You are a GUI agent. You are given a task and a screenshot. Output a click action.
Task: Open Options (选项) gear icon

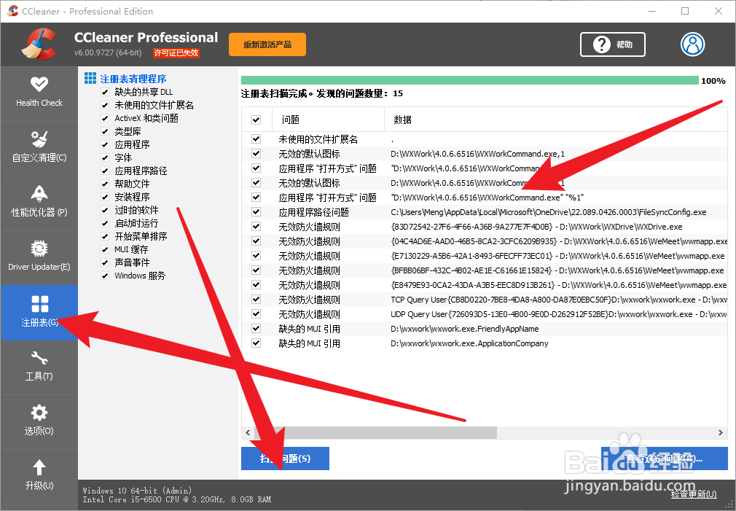(39, 413)
